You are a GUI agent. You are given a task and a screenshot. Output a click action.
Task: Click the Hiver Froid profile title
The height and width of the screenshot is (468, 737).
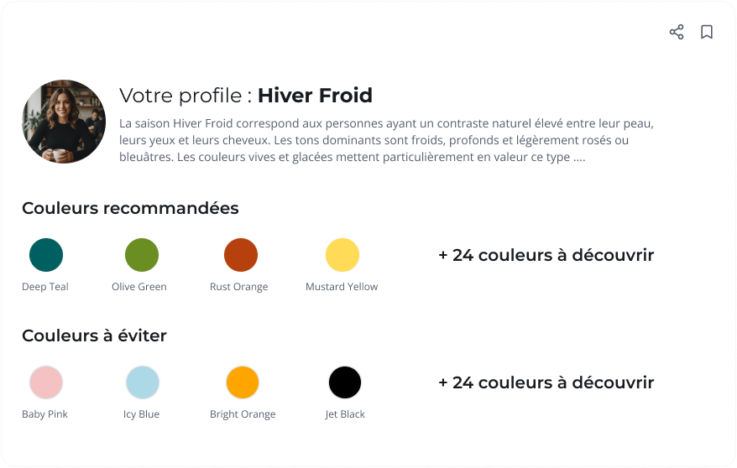315,96
